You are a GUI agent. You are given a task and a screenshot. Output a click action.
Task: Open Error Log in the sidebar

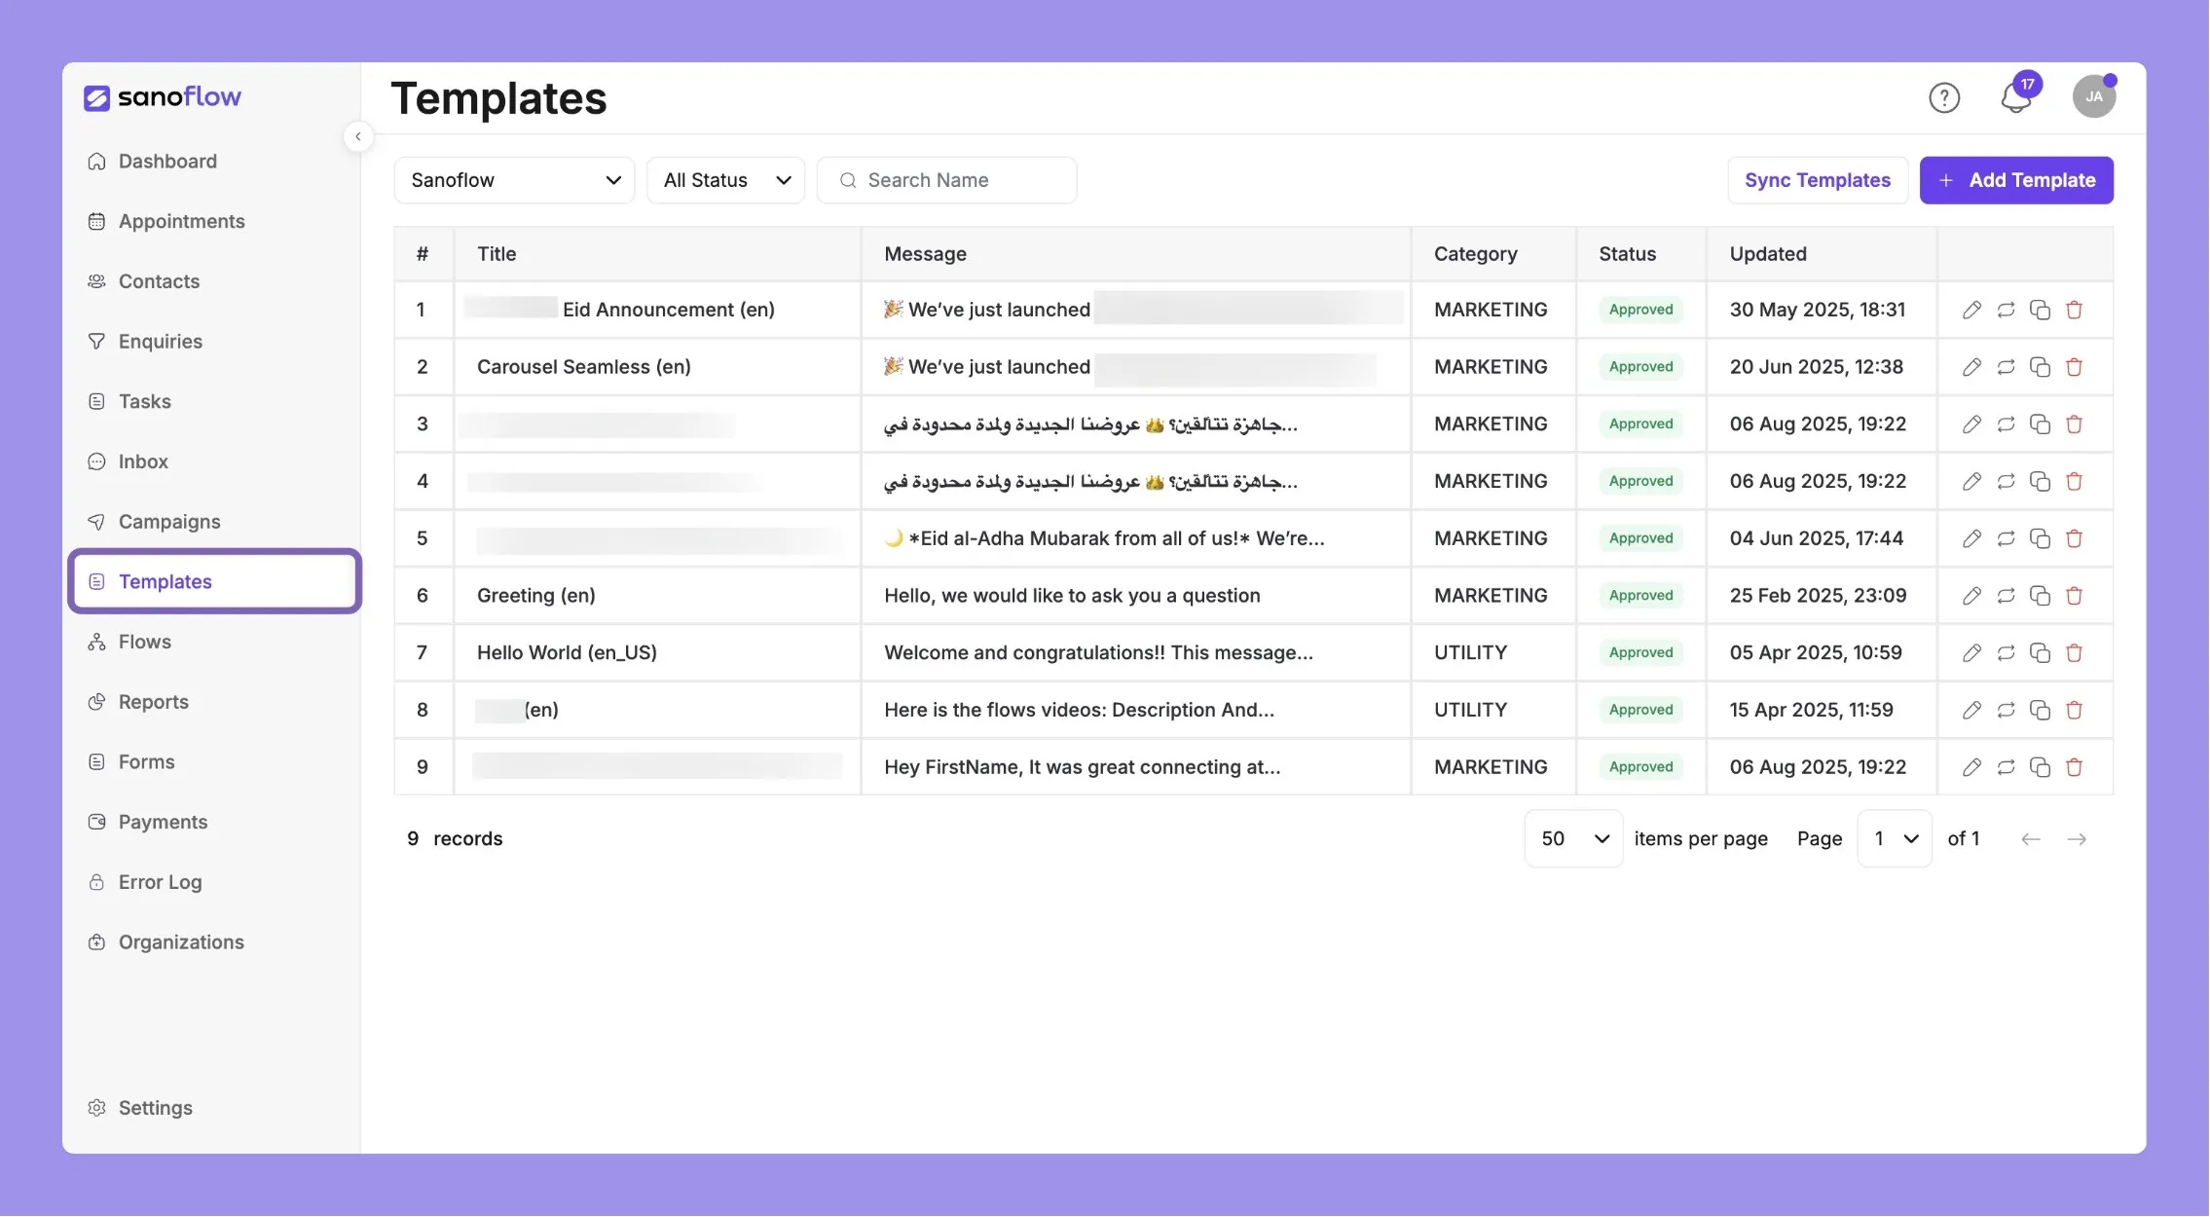pos(160,882)
